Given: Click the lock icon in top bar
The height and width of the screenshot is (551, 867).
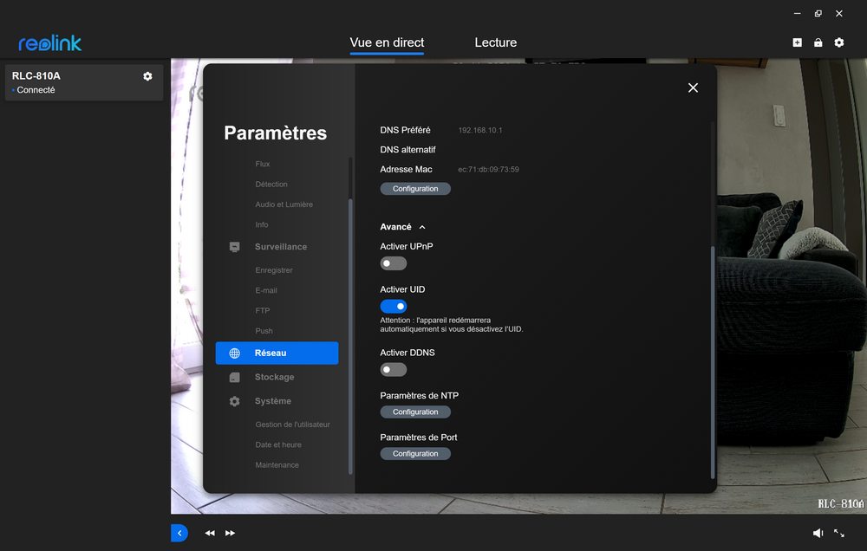Looking at the screenshot, I should (818, 42).
